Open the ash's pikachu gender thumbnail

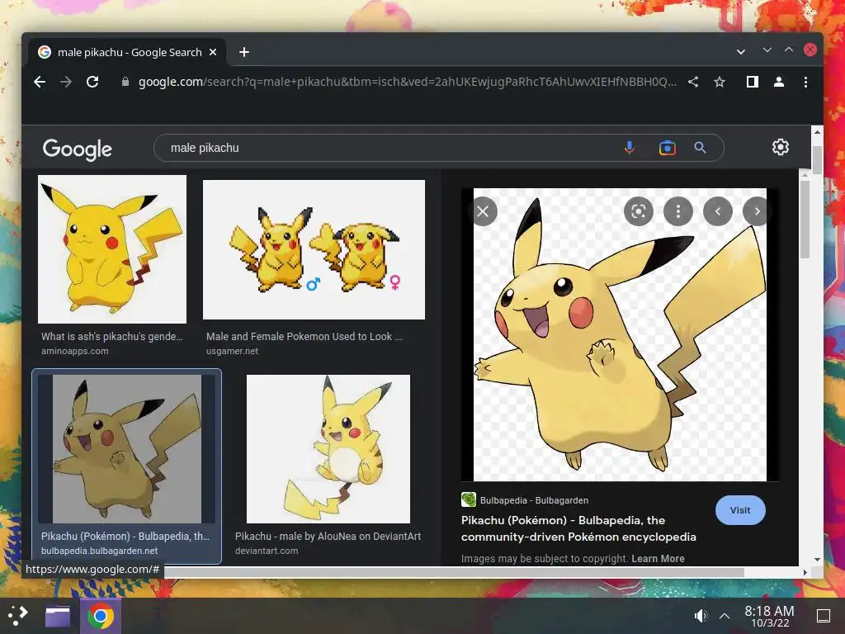pyautogui.click(x=112, y=249)
